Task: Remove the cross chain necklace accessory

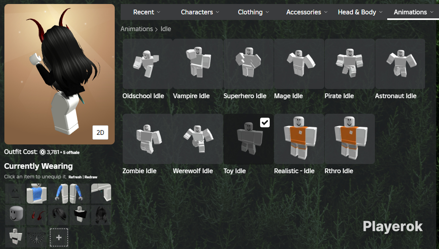Action: click(37, 237)
